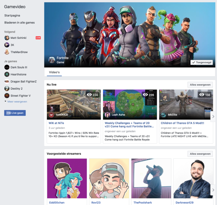Click the Live gaan button
The width and height of the screenshot is (217, 205).
click(x=15, y=113)
